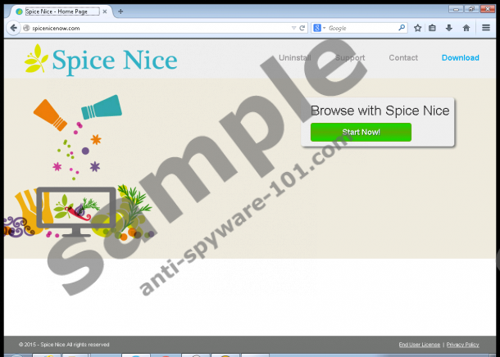Open a new tab with plus button
Screen dimensions: 500x357
point(120,11)
